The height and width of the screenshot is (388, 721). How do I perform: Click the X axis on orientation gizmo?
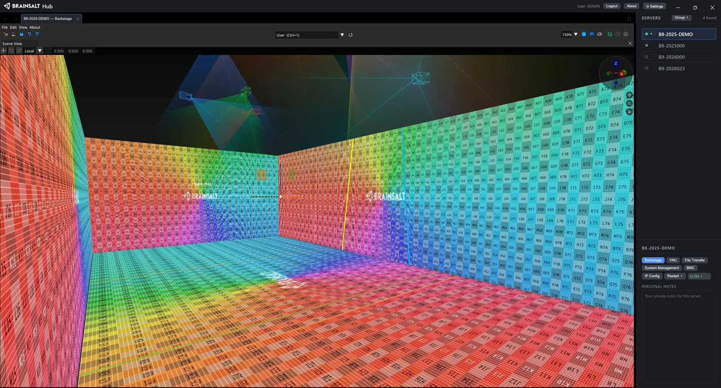point(621,74)
